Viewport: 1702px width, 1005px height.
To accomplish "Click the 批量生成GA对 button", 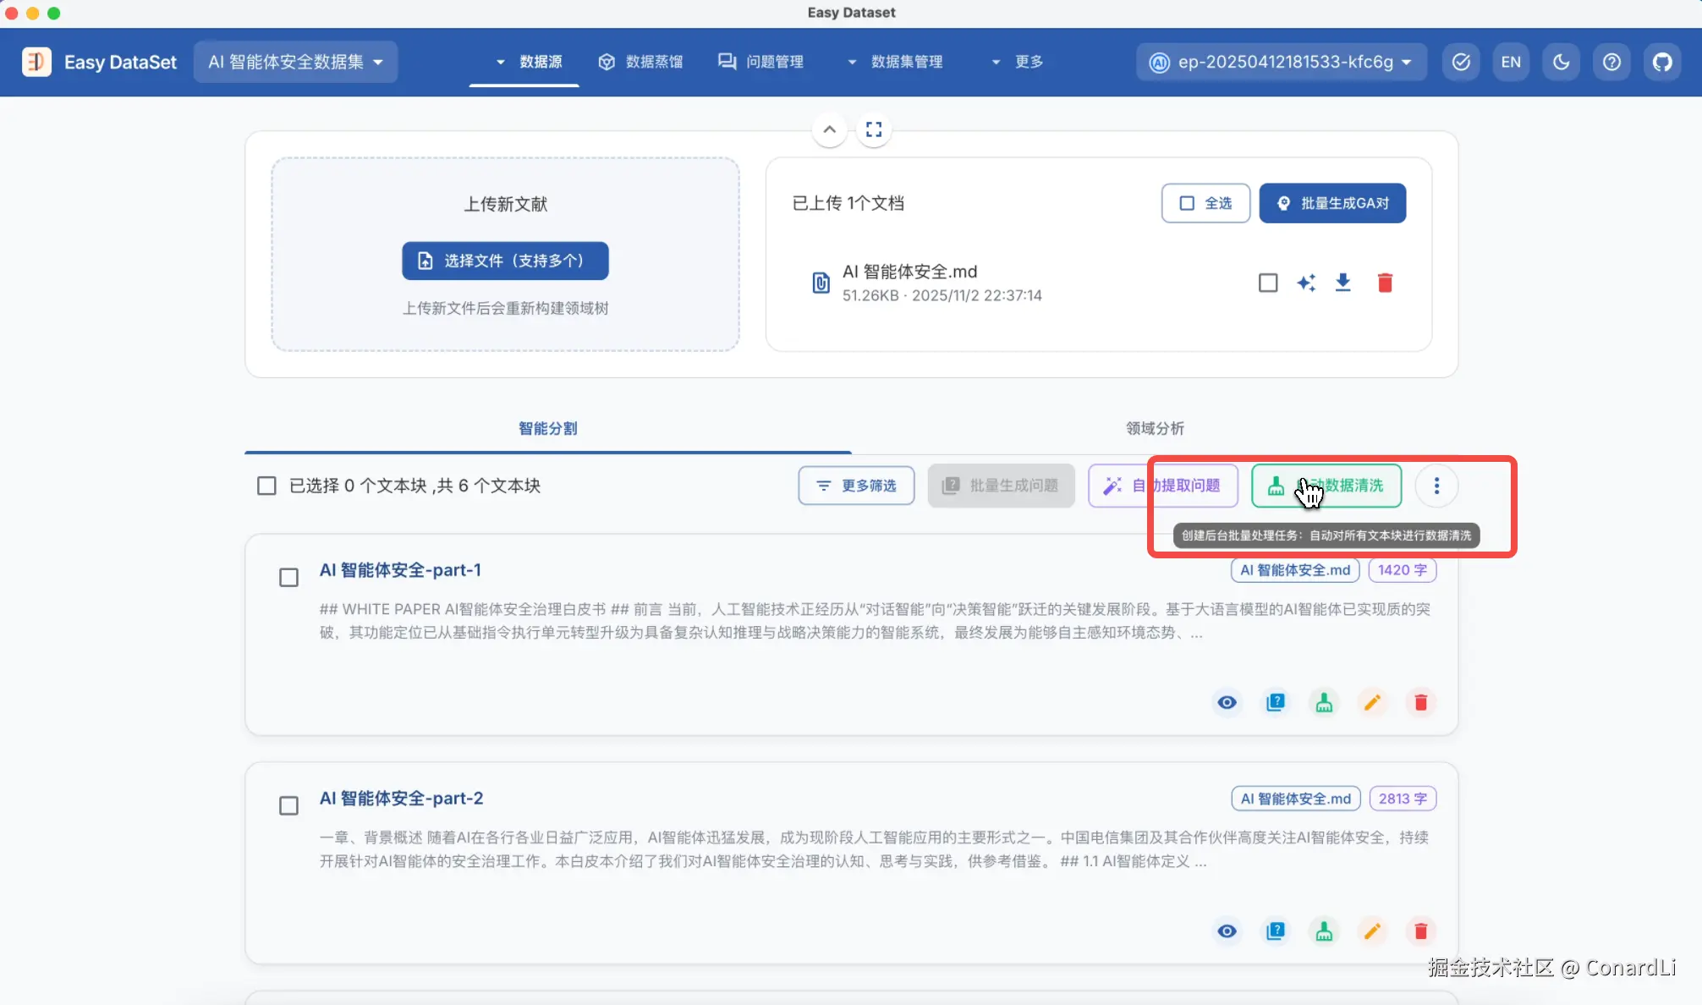I will (1332, 203).
